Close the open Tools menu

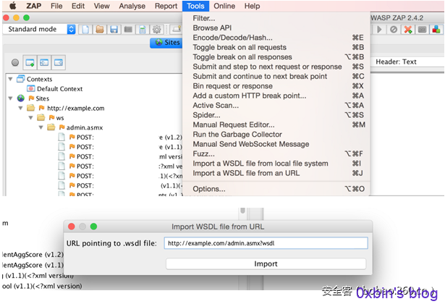pyautogui.click(x=195, y=6)
